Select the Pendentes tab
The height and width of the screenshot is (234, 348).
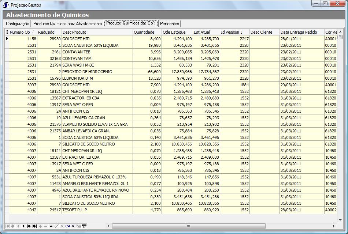(170, 24)
